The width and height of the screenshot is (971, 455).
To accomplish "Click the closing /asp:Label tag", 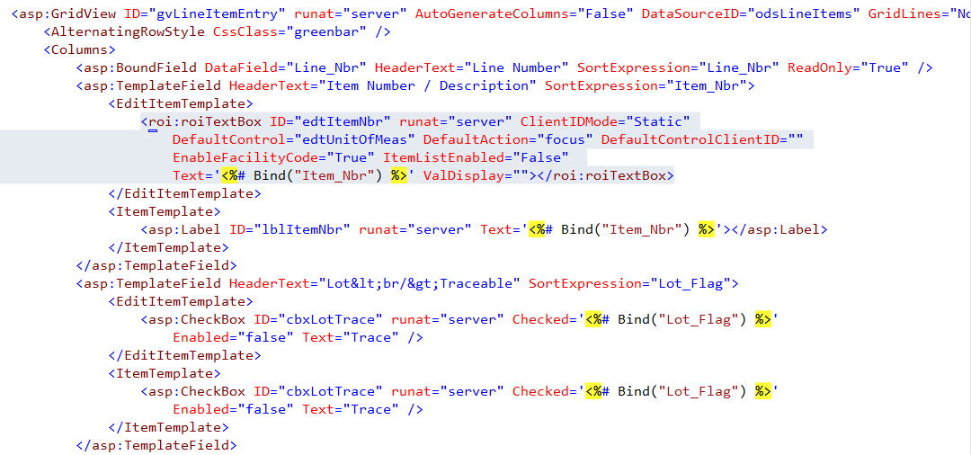I will coord(779,229).
